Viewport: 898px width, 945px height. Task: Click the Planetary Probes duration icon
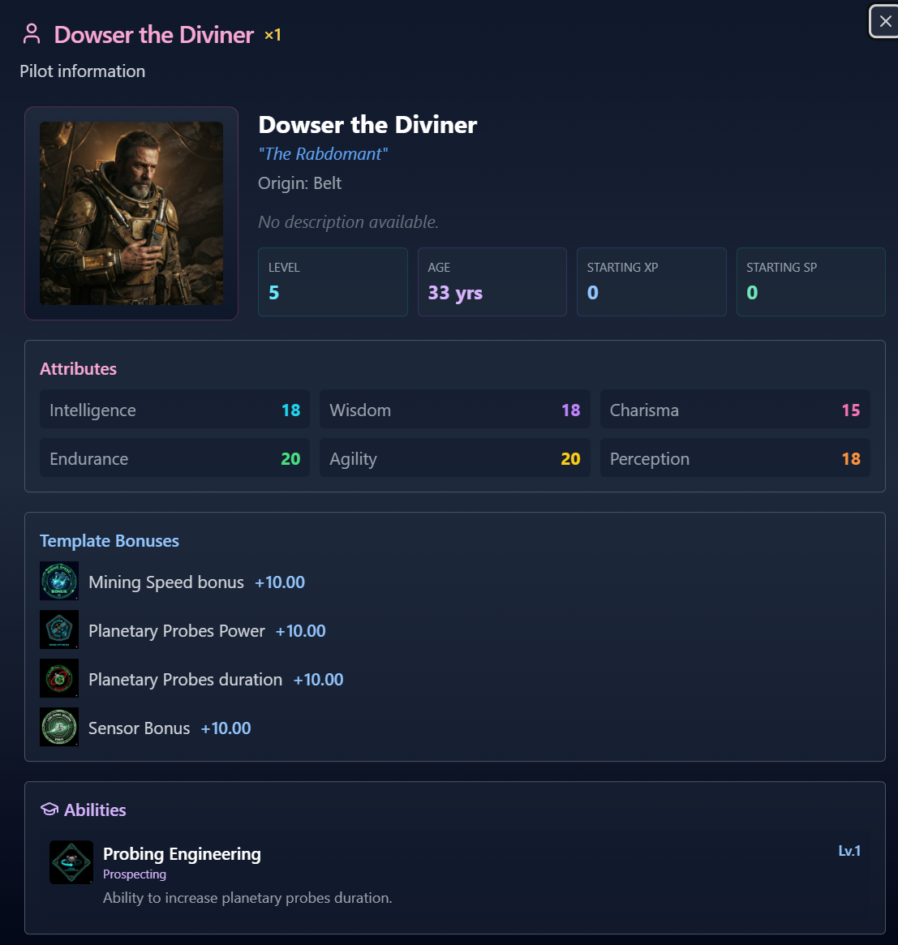pyautogui.click(x=59, y=679)
